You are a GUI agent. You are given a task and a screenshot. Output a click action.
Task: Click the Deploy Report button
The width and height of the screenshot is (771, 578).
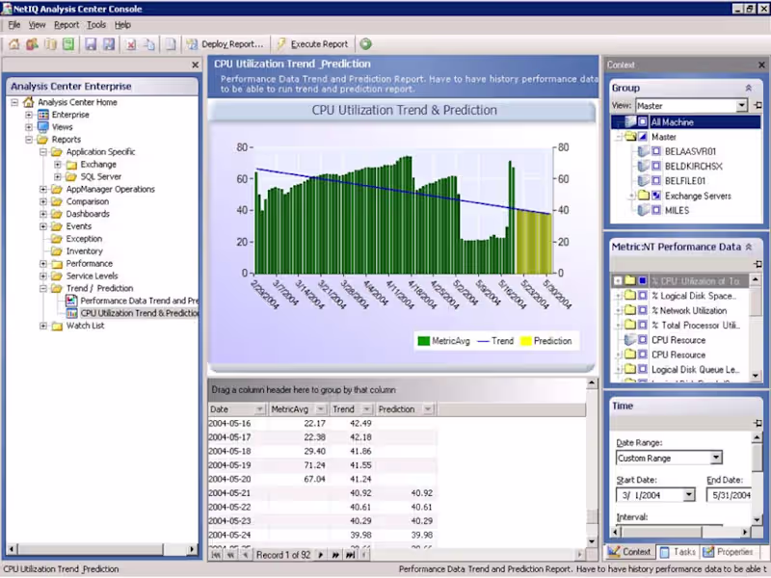tap(225, 44)
